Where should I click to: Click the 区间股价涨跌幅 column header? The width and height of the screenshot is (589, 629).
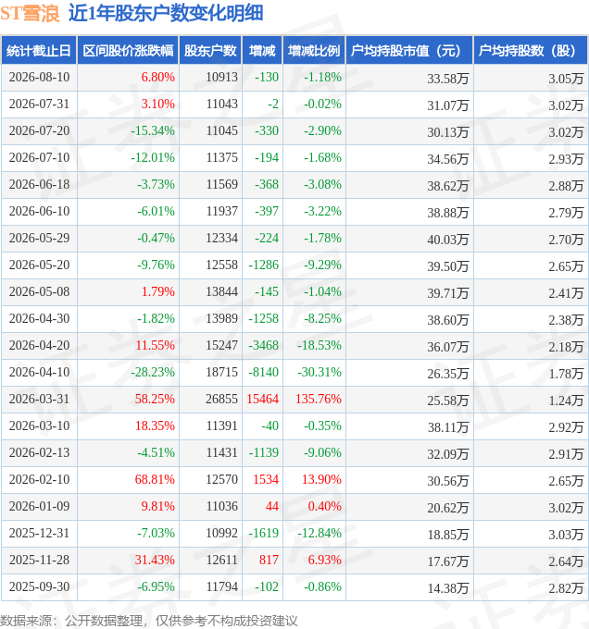click(x=128, y=51)
